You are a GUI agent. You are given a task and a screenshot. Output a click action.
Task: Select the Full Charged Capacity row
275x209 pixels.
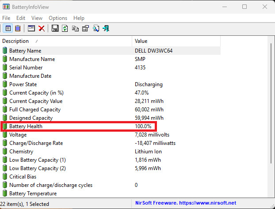(x=111, y=110)
